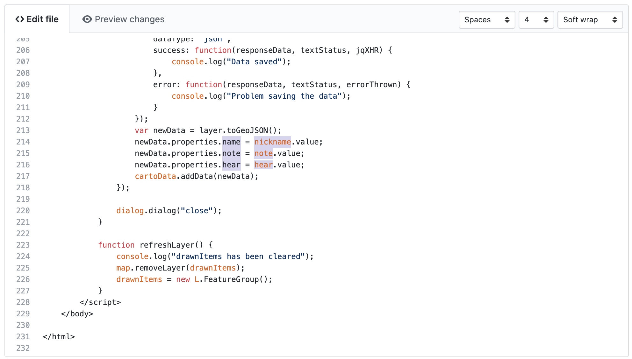The width and height of the screenshot is (632, 359).
Task: Place cursor on highlighted 'nickname' word
Action: (272, 142)
